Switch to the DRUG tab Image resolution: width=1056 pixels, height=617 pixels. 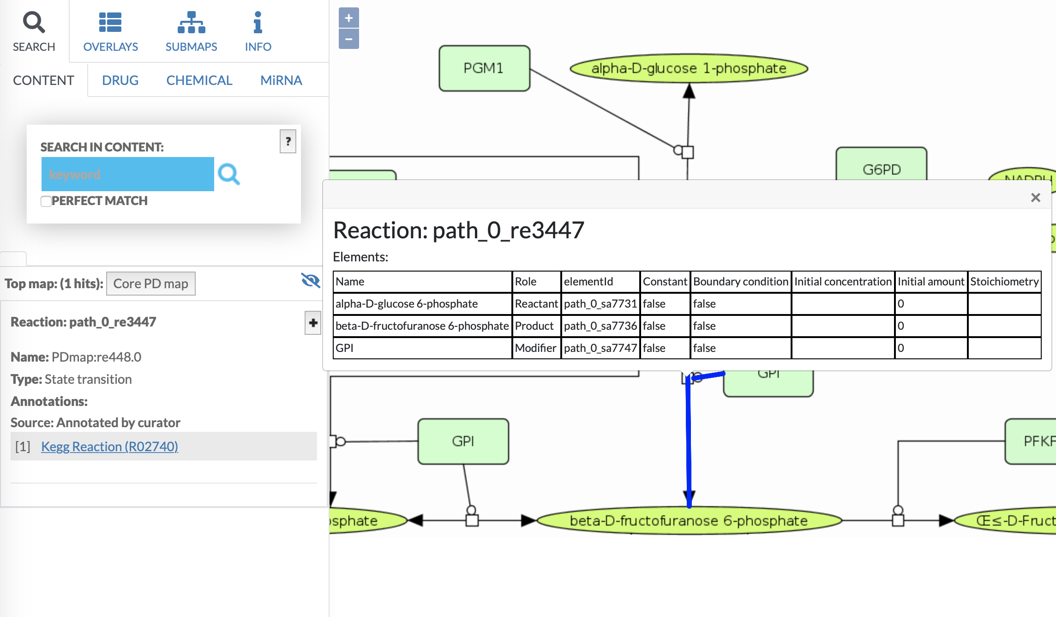coord(120,80)
